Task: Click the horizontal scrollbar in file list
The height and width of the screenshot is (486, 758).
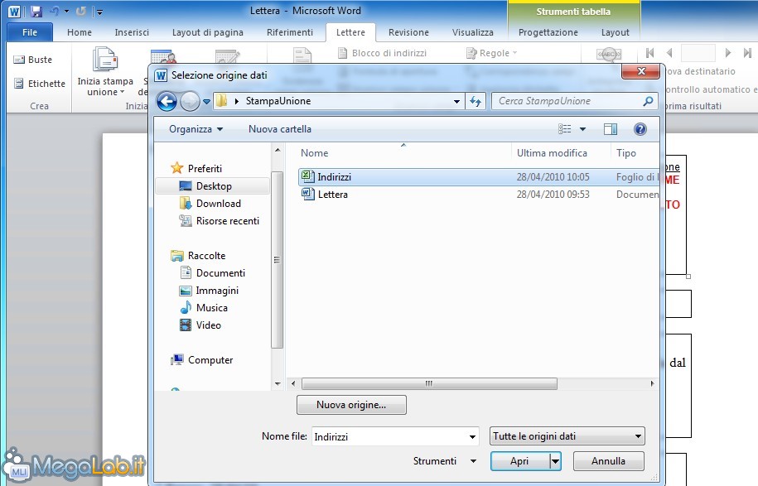Action: [428, 384]
